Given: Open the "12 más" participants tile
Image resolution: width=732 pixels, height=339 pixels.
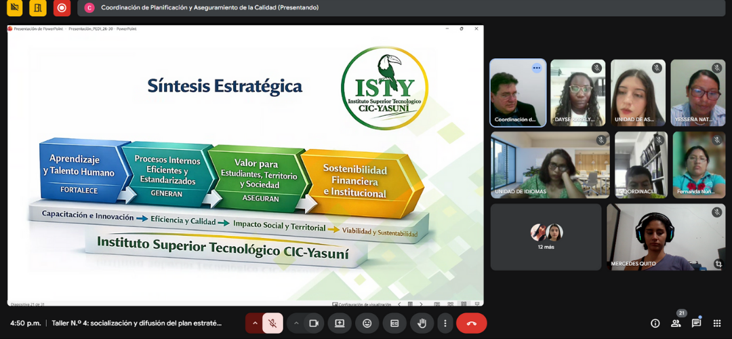Looking at the screenshot, I should (546, 237).
